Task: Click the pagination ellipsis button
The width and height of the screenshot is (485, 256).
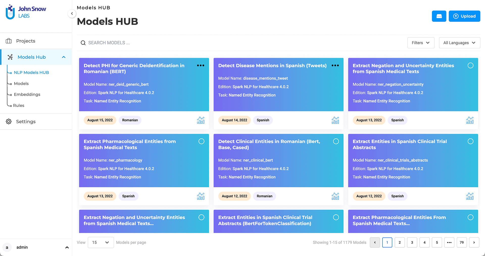Action: coord(449,242)
